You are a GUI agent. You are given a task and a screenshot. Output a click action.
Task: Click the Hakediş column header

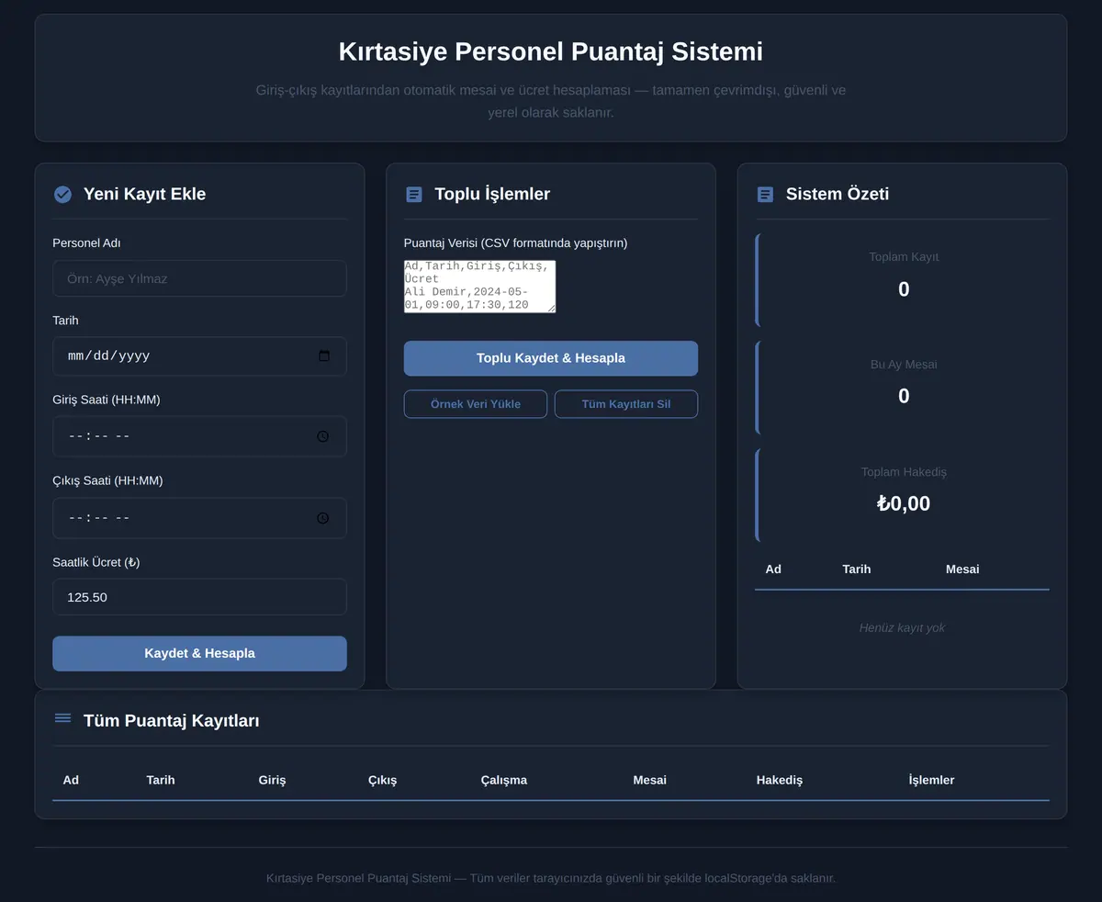(780, 780)
